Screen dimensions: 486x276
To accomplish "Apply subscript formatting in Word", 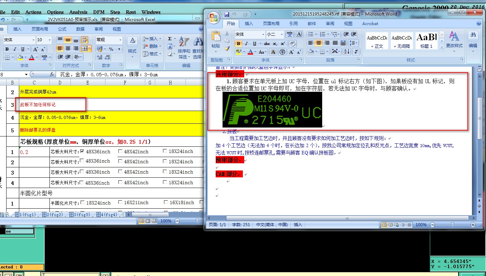I will pyautogui.click(x=275, y=44).
